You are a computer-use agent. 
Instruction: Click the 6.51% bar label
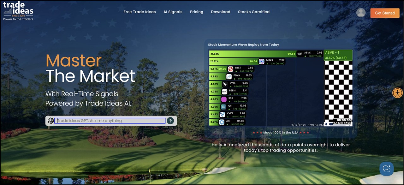(x=214, y=69)
